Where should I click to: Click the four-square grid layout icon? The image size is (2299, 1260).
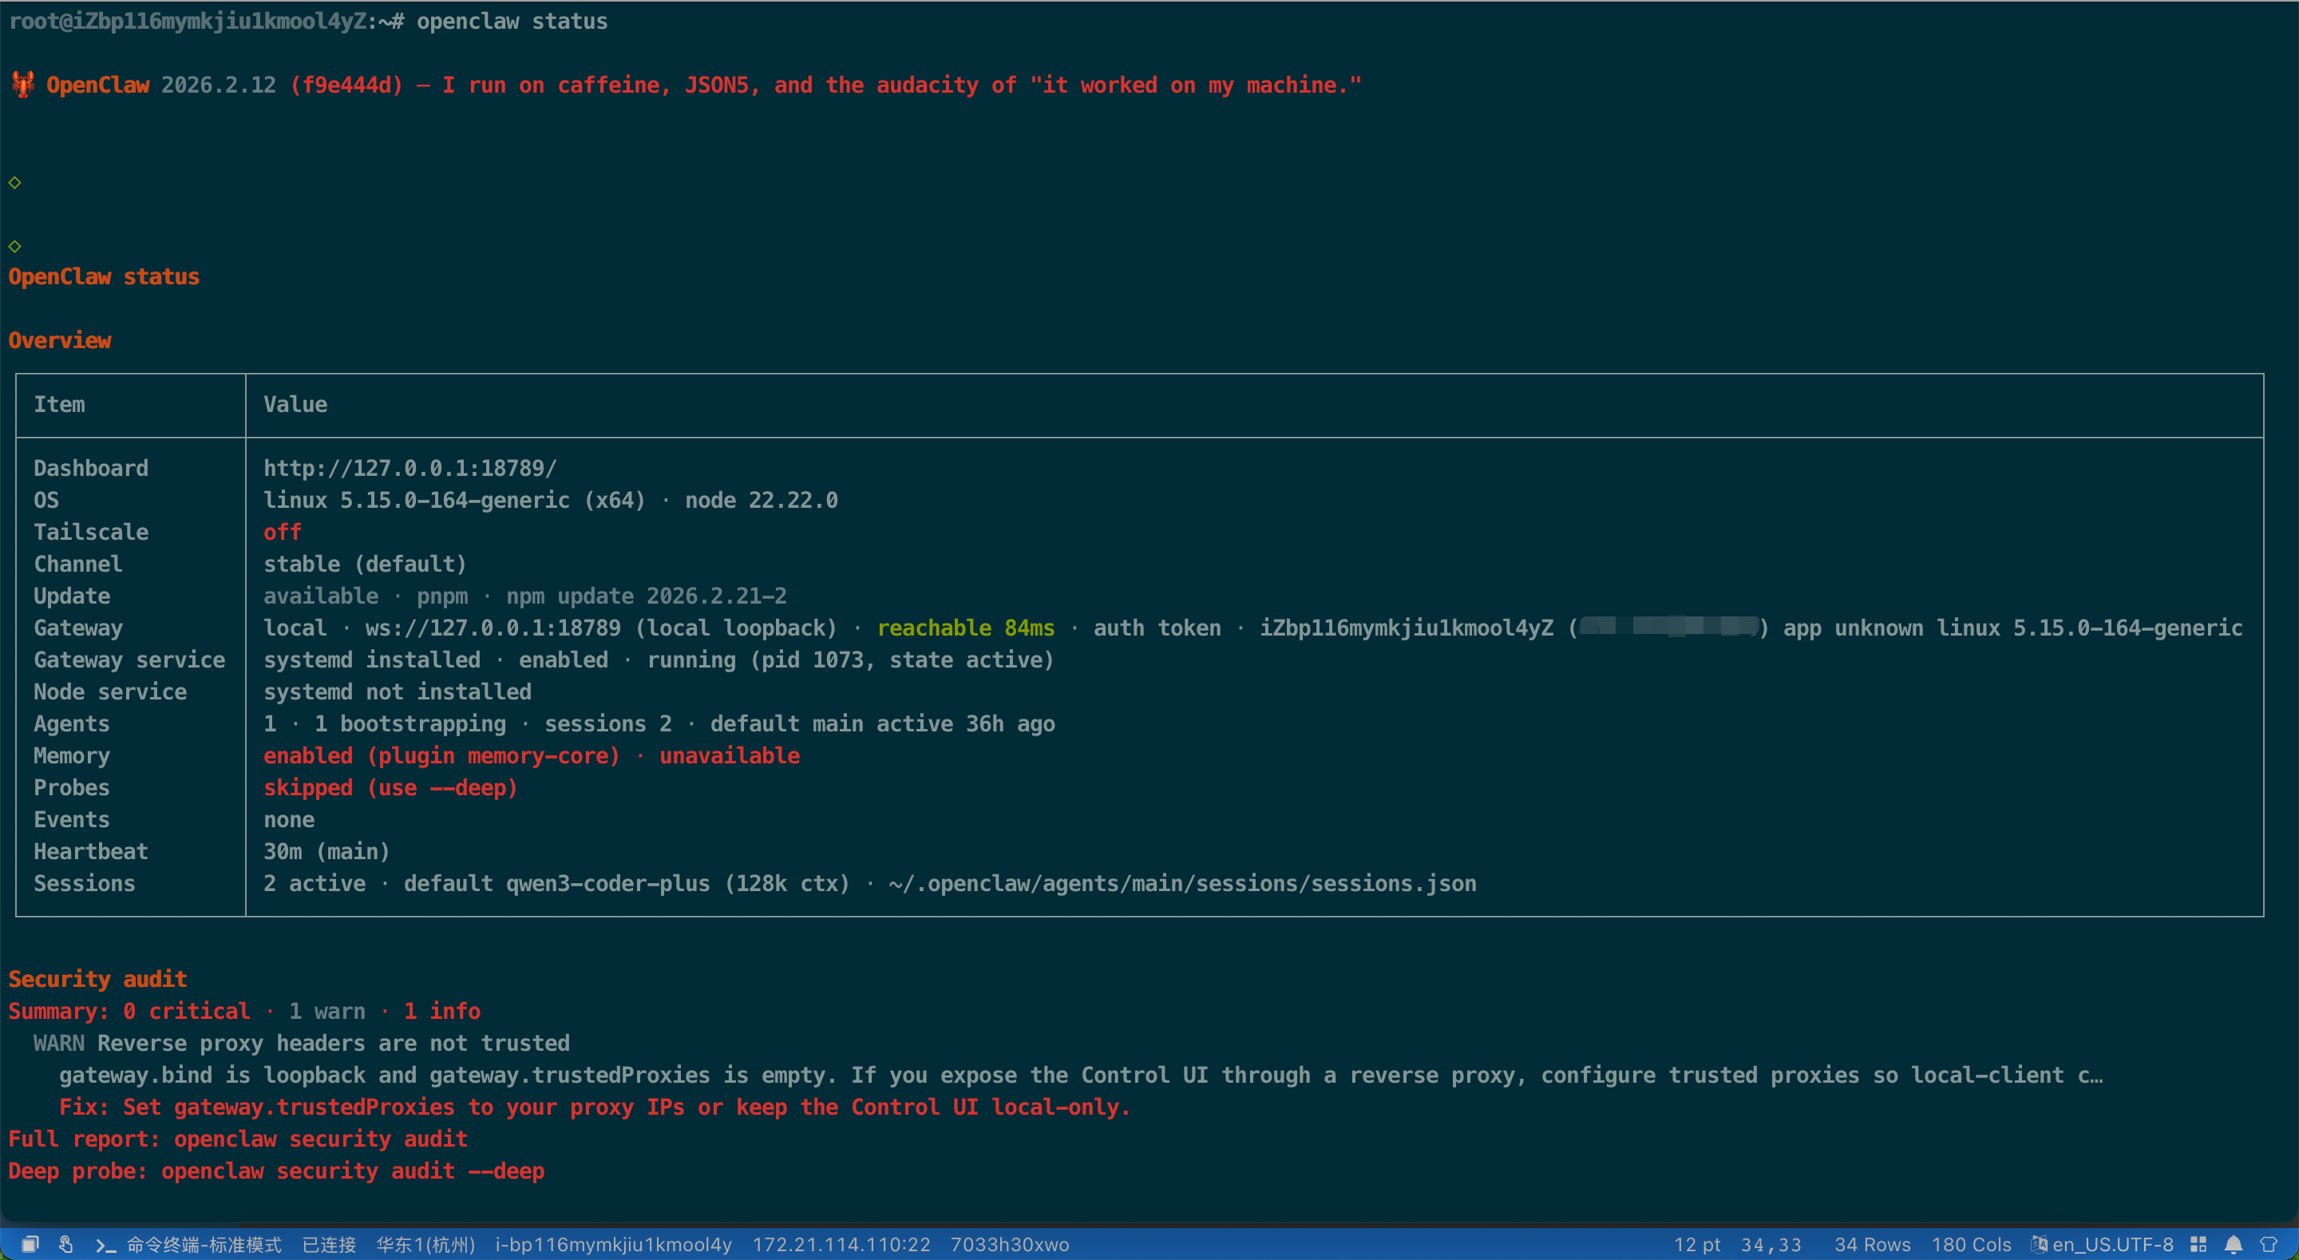tap(2199, 1244)
